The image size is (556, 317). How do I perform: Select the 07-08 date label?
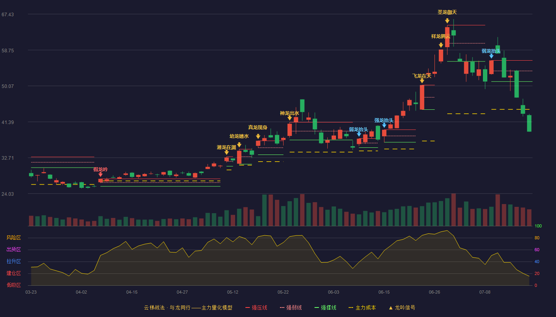(485, 292)
